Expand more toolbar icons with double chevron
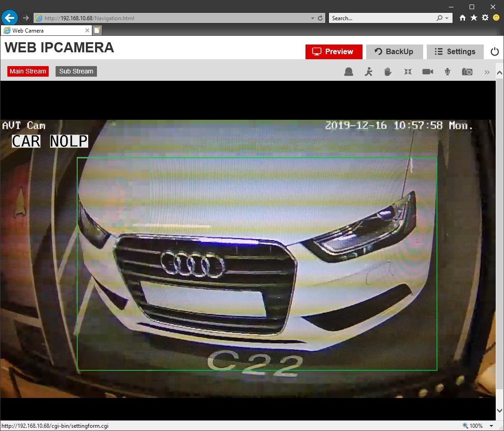 (487, 72)
